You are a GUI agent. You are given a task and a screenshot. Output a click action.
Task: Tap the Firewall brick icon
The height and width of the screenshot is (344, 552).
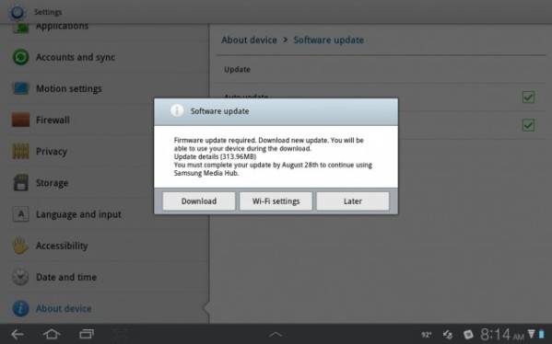[x=21, y=120]
